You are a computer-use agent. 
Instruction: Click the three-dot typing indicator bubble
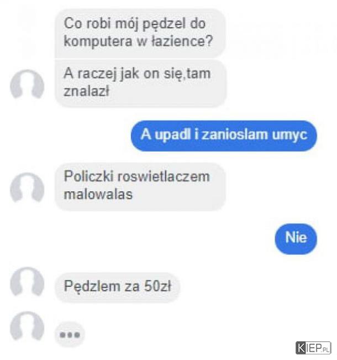(70, 335)
